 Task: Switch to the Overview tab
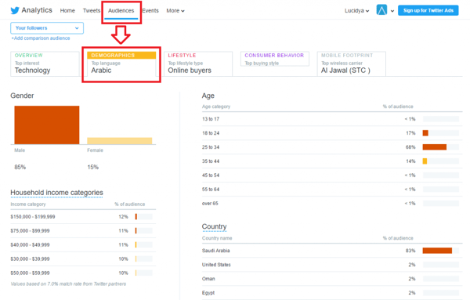tap(45, 63)
